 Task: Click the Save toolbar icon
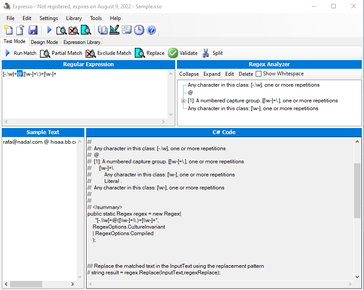point(32,30)
